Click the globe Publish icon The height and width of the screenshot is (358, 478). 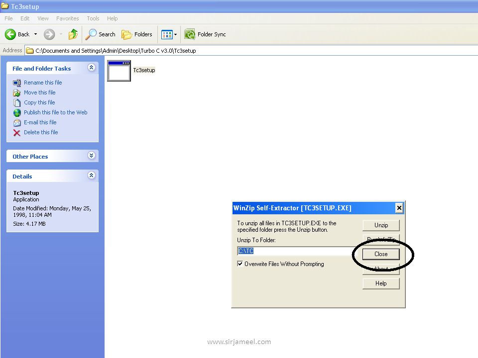click(x=17, y=113)
